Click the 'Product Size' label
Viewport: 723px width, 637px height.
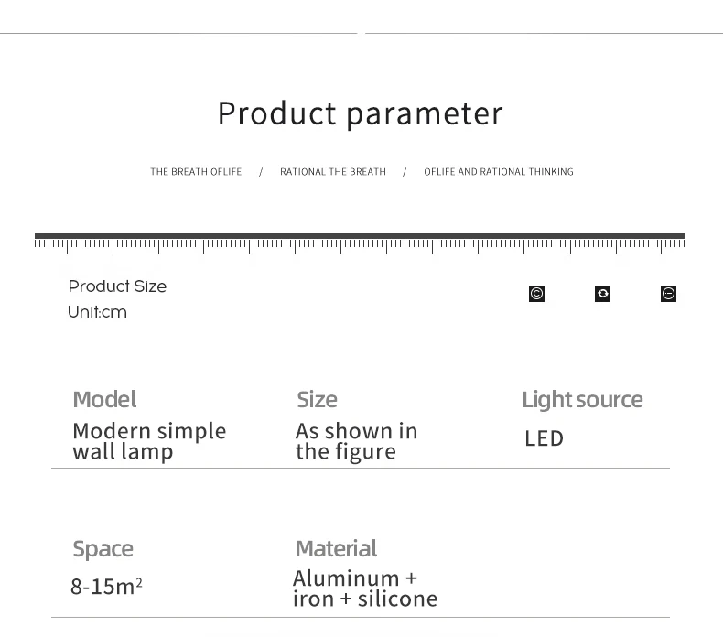click(117, 286)
